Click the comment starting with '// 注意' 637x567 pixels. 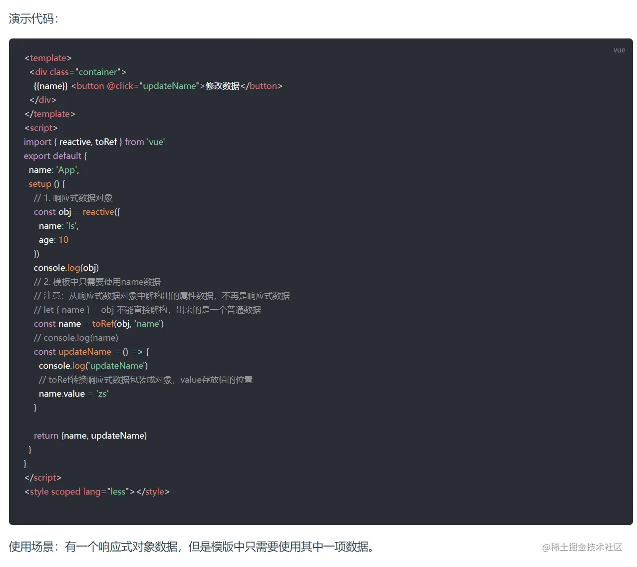162,296
